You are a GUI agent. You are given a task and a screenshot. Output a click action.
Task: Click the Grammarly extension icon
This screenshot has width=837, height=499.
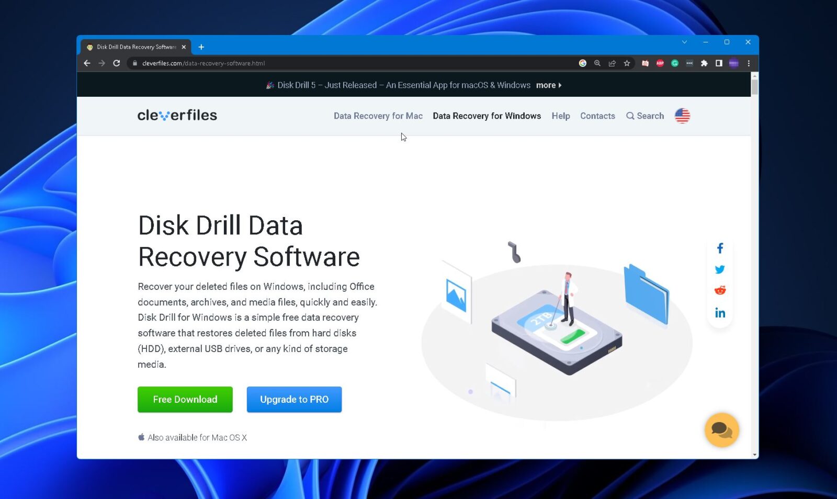675,63
